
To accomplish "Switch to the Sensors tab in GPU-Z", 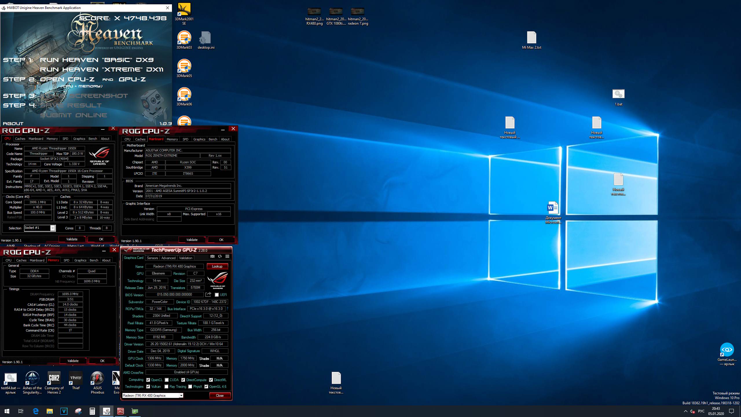I will click(152, 258).
